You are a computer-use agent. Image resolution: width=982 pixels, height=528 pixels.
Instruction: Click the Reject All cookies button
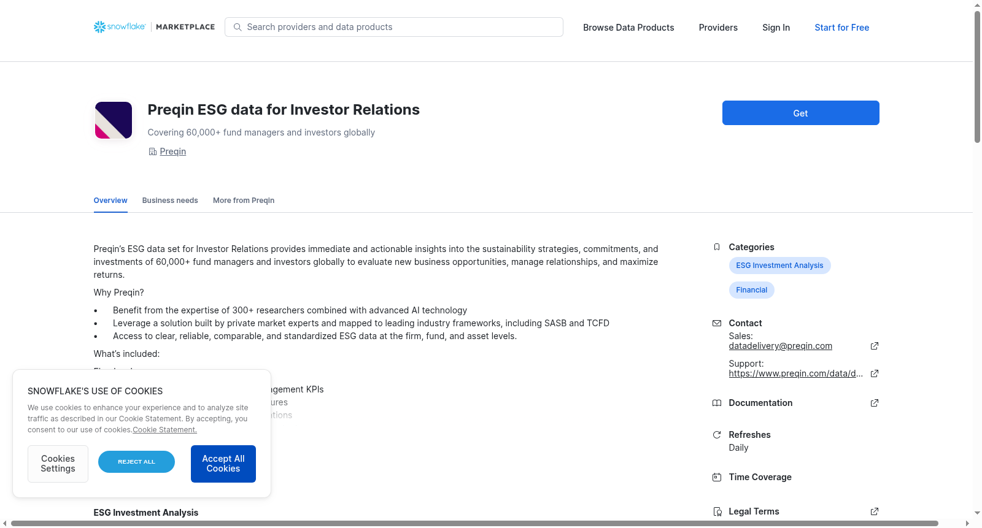(x=136, y=462)
